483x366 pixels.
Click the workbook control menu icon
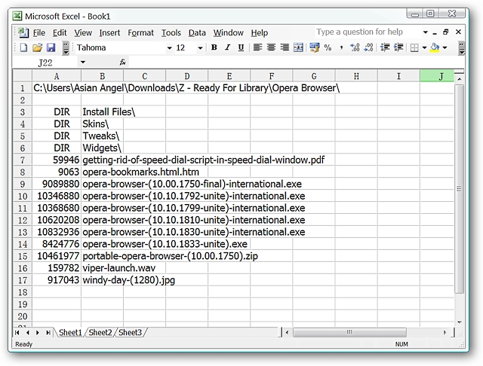coord(23,32)
